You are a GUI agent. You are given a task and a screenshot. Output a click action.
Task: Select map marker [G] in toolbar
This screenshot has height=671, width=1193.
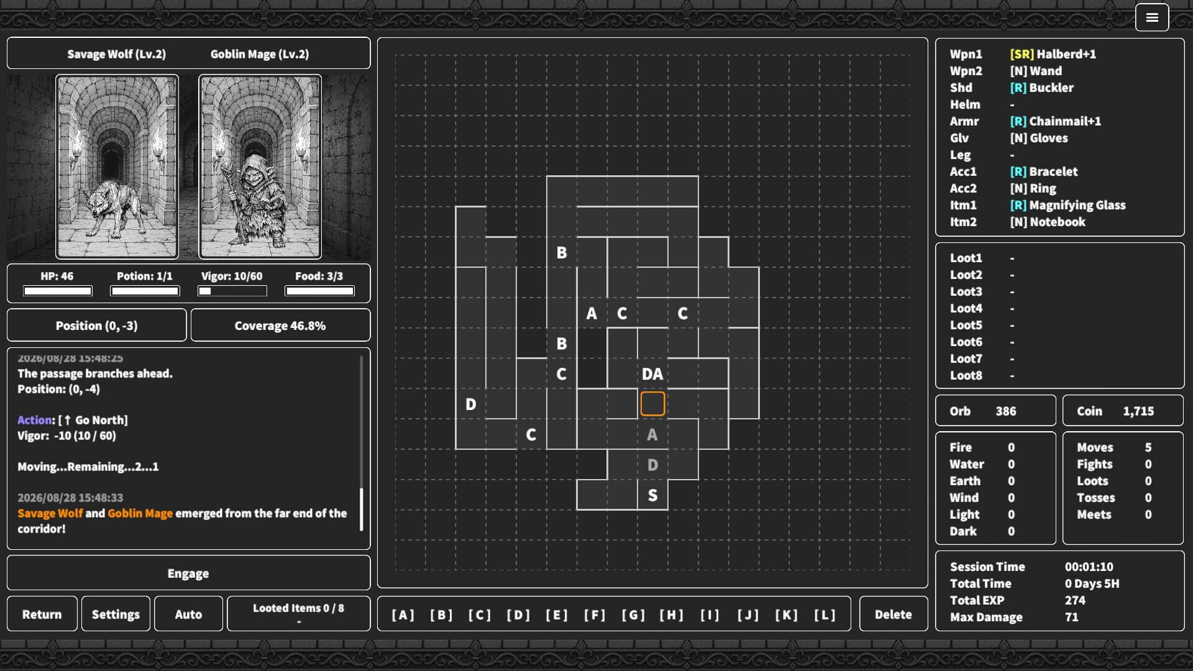click(x=633, y=614)
